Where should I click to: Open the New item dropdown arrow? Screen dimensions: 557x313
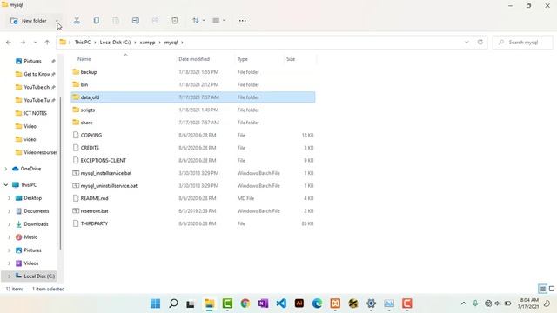(57, 21)
